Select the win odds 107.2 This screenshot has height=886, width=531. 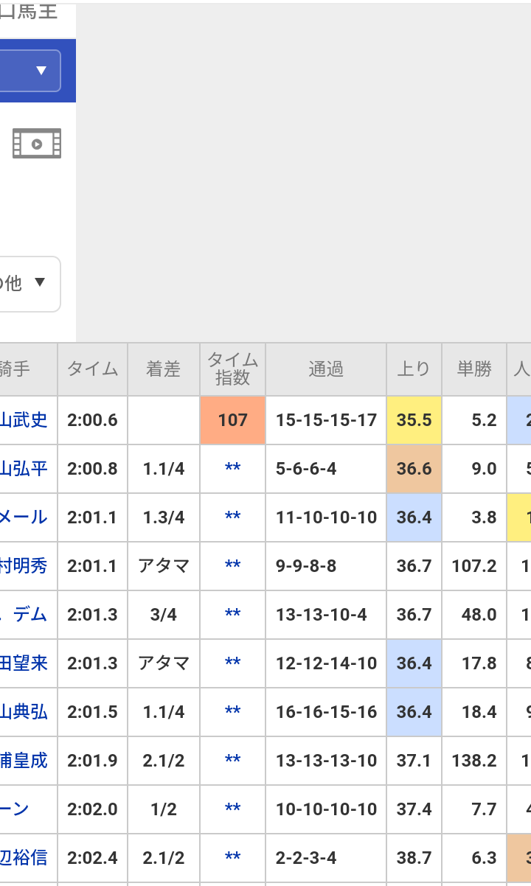point(474,566)
